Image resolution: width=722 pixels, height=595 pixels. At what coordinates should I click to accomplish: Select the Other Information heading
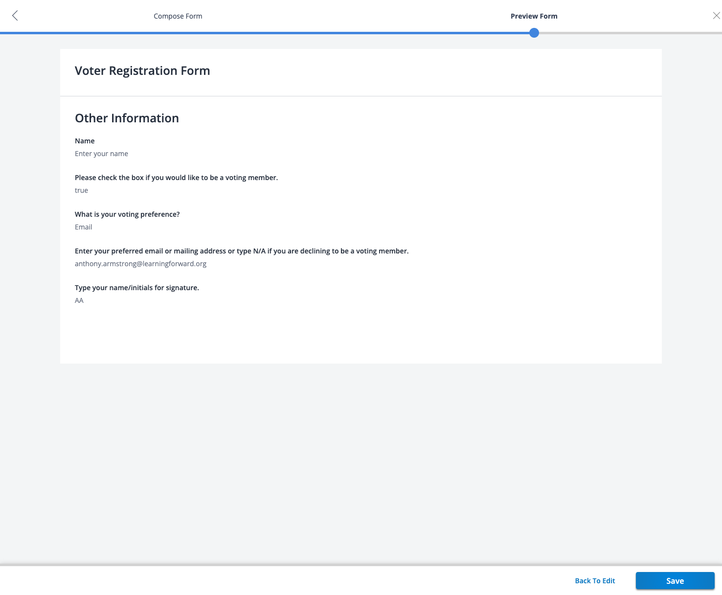(127, 118)
